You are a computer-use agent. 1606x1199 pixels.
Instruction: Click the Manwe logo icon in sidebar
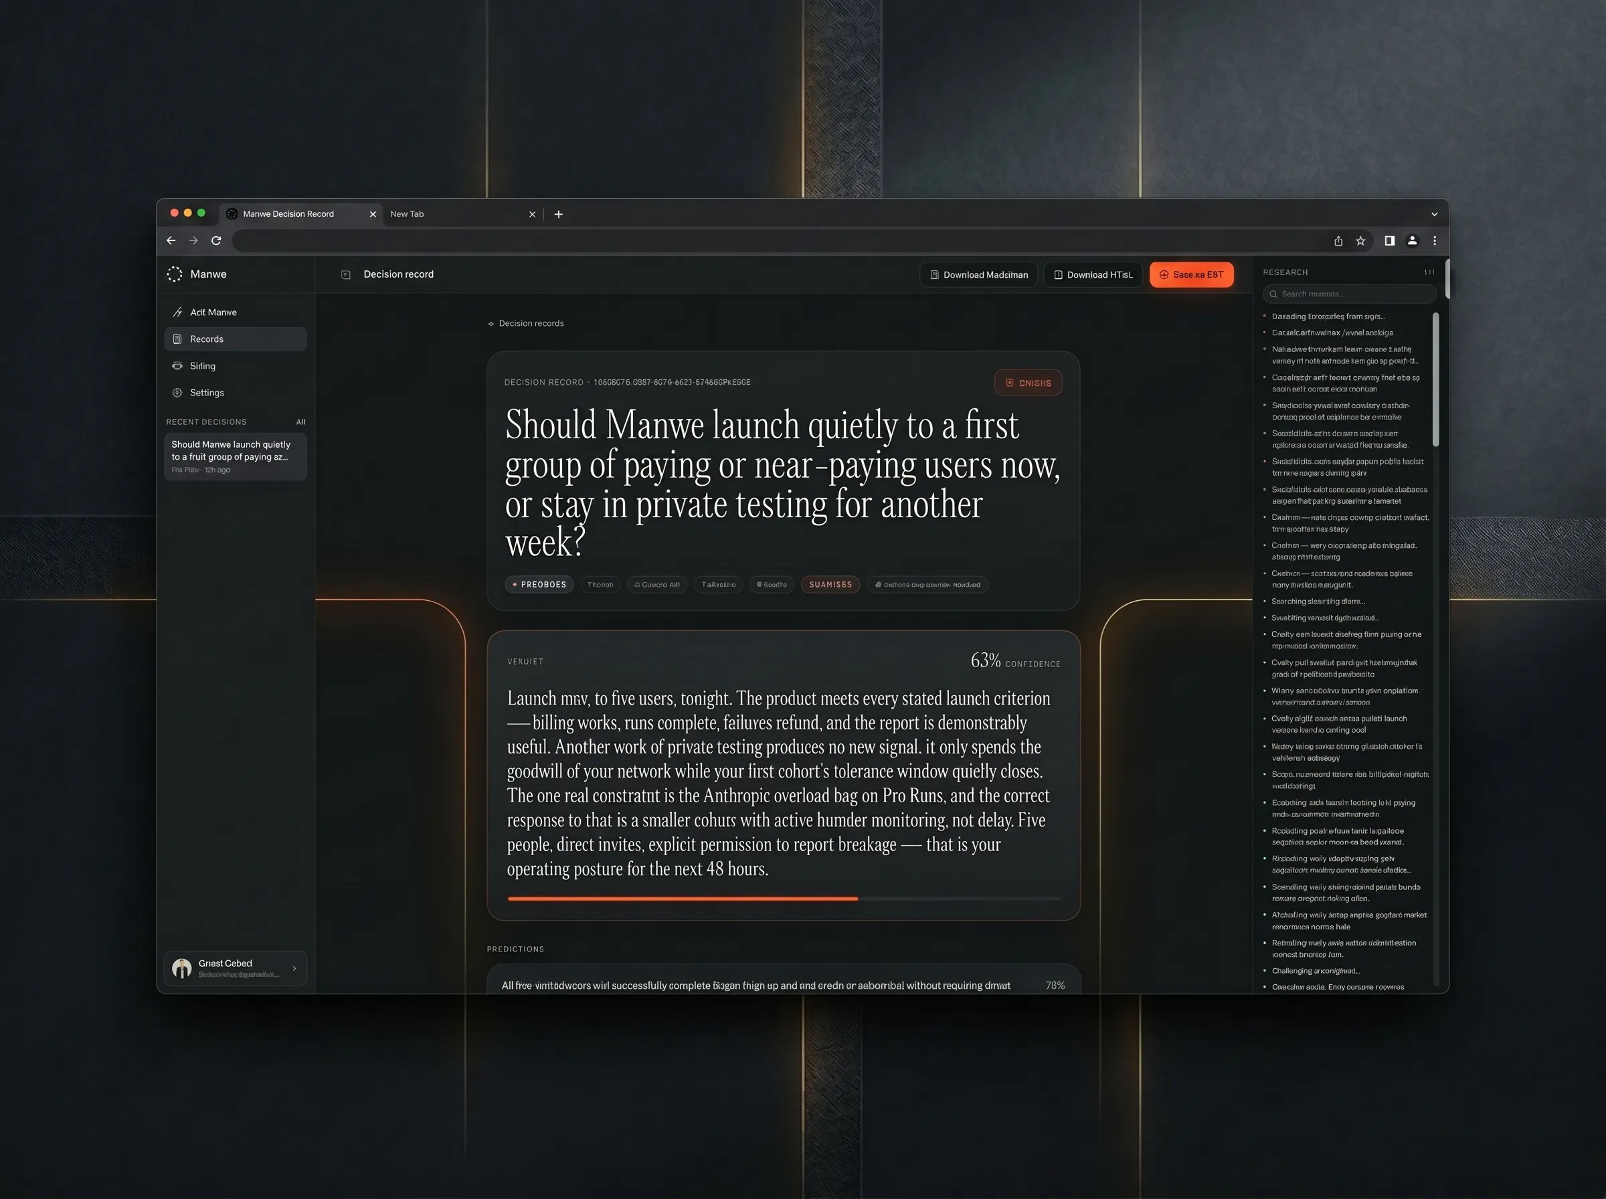tap(174, 274)
